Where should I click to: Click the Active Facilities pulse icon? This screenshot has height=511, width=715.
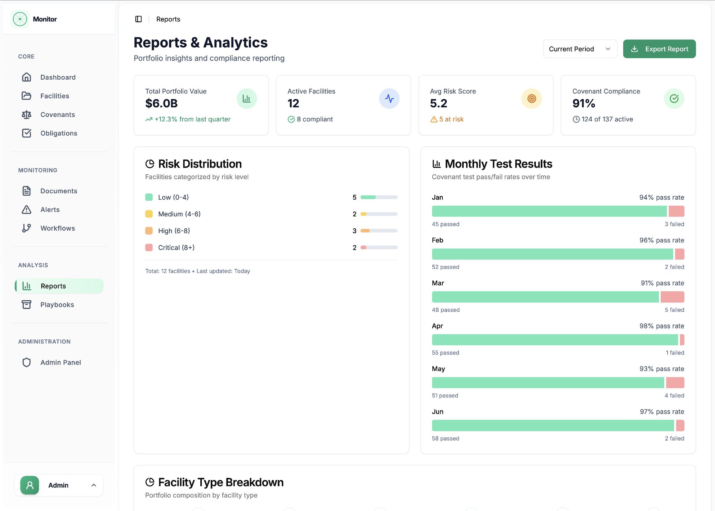point(389,99)
